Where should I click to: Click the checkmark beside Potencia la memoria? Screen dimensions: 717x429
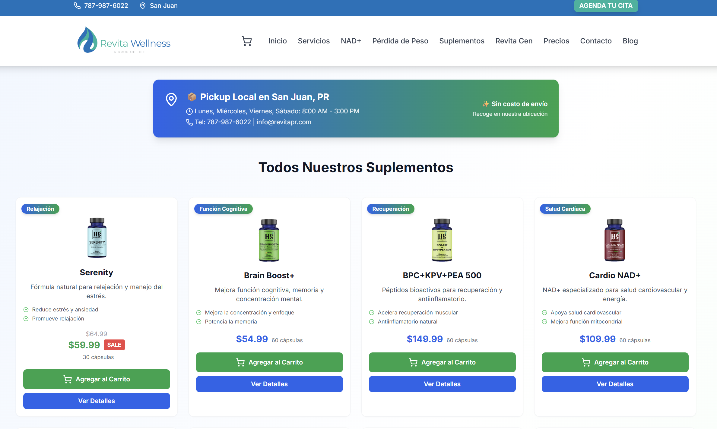pos(198,322)
